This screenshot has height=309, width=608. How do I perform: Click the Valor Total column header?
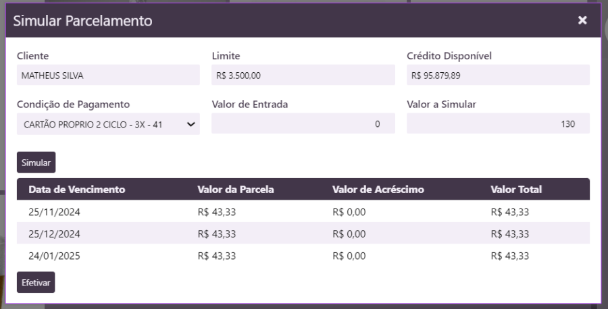click(516, 190)
